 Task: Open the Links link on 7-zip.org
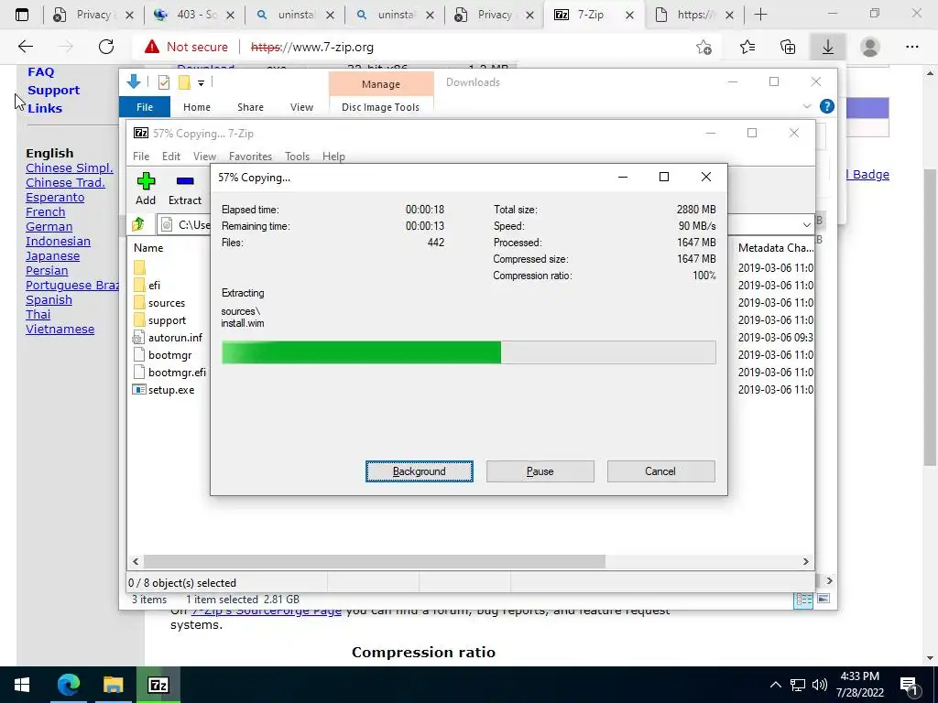tap(45, 108)
